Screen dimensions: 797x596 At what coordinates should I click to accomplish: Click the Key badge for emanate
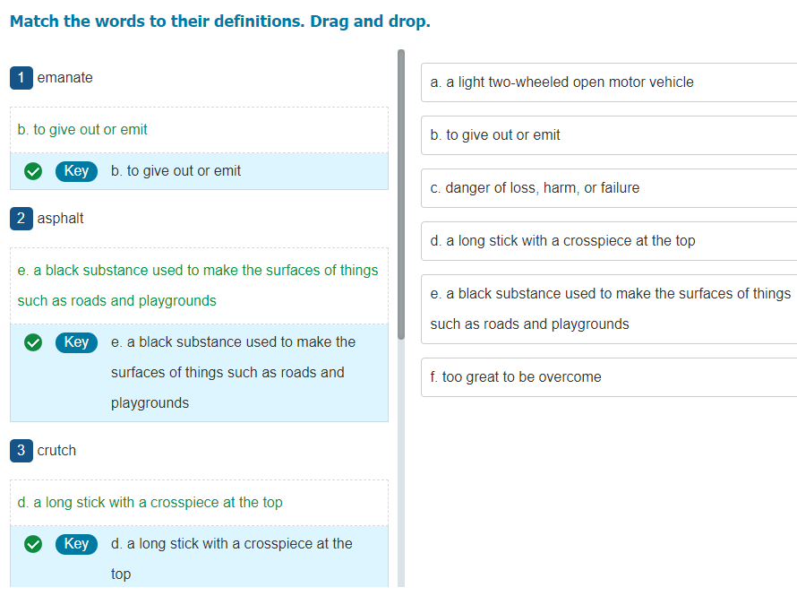pyautogui.click(x=76, y=171)
